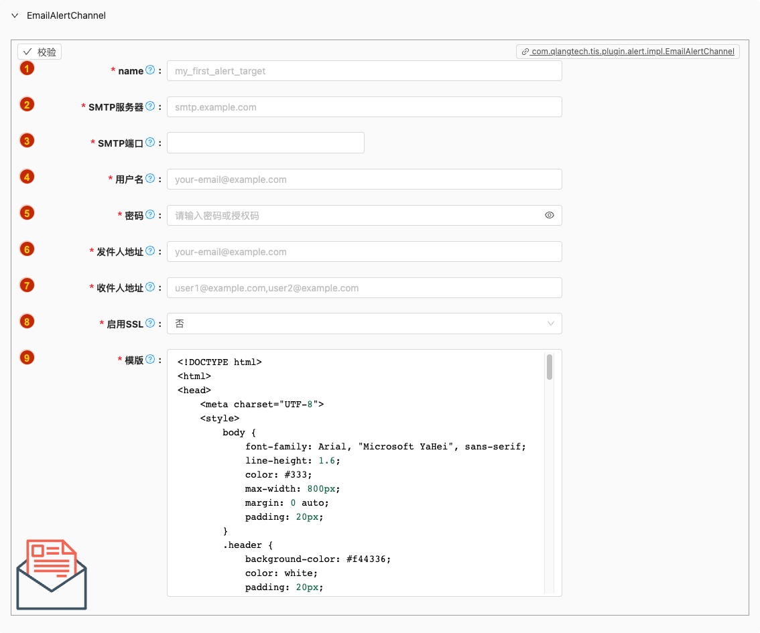This screenshot has width=760, height=633.
Task: Click the help icon next to 密码
Action: [150, 215]
